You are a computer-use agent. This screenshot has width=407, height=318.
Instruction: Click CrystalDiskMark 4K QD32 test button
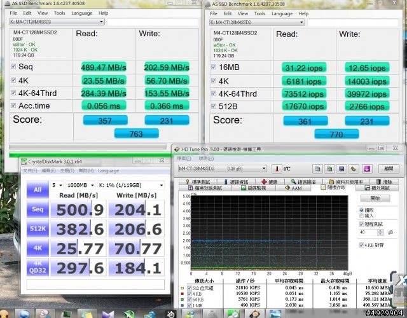pos(38,267)
